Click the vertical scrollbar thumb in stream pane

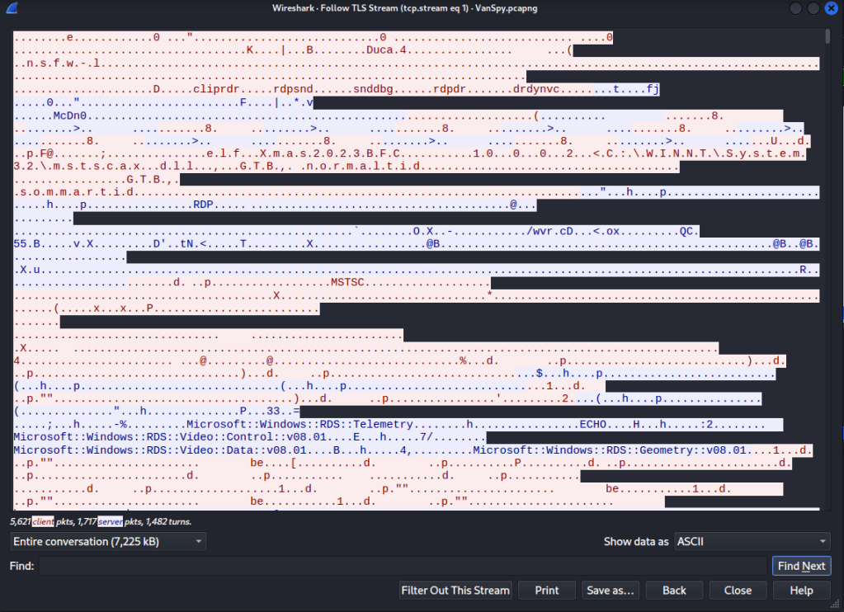pos(827,37)
